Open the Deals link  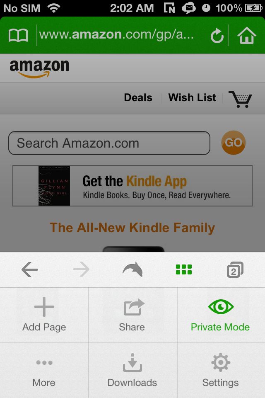click(138, 98)
